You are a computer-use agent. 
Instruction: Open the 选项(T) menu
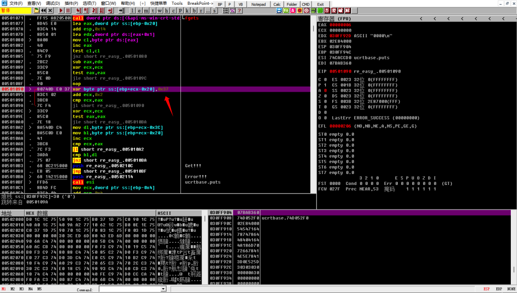90,3
